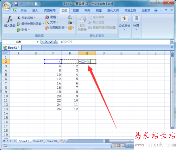Open Financial (财务) functions list
The height and width of the screenshot is (150, 176).
click(x=23, y=30)
